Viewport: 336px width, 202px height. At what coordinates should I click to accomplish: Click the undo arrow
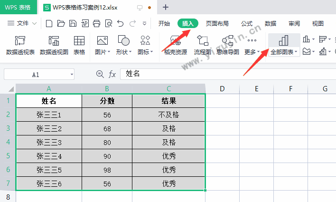tap(121, 23)
